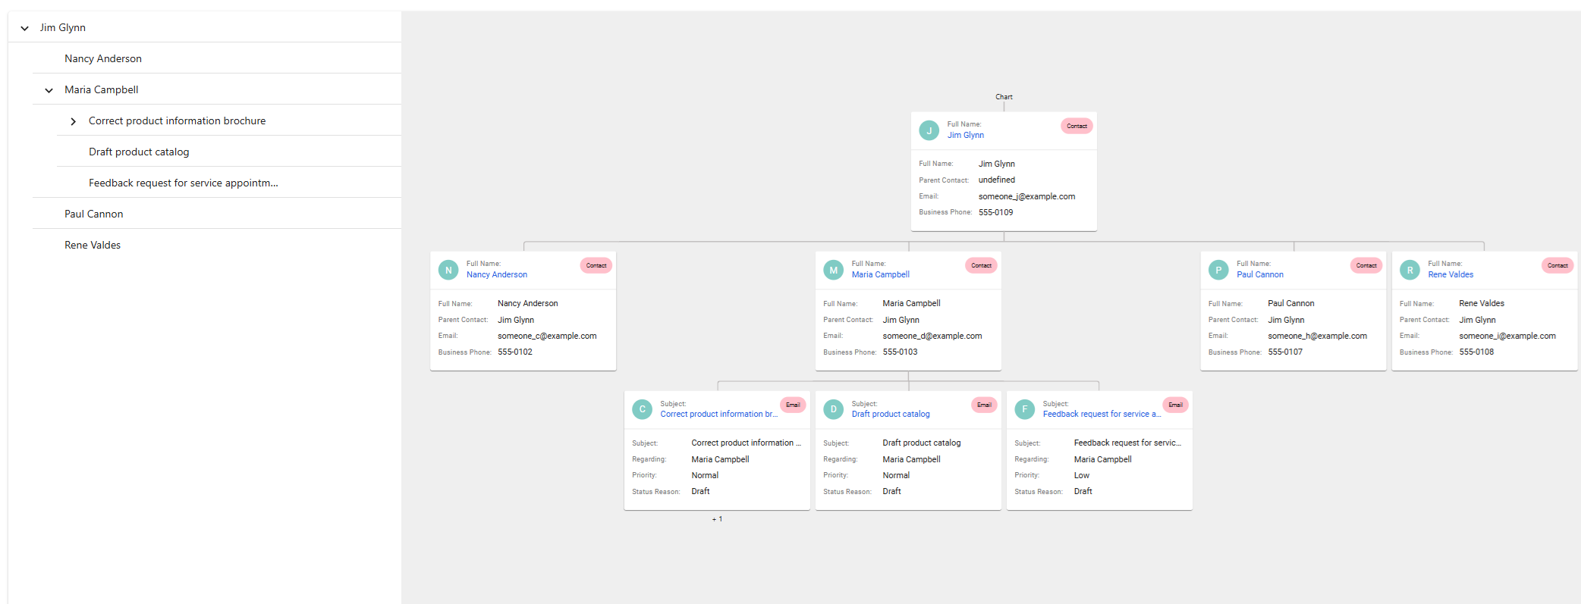The width and height of the screenshot is (1581, 604).
Task: Collapse the Jim Glynn tree node
Action: 24,28
